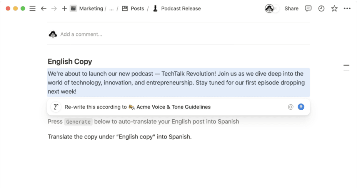Submit AI prompt with blue arrow
The width and height of the screenshot is (357, 188).
pyautogui.click(x=301, y=107)
